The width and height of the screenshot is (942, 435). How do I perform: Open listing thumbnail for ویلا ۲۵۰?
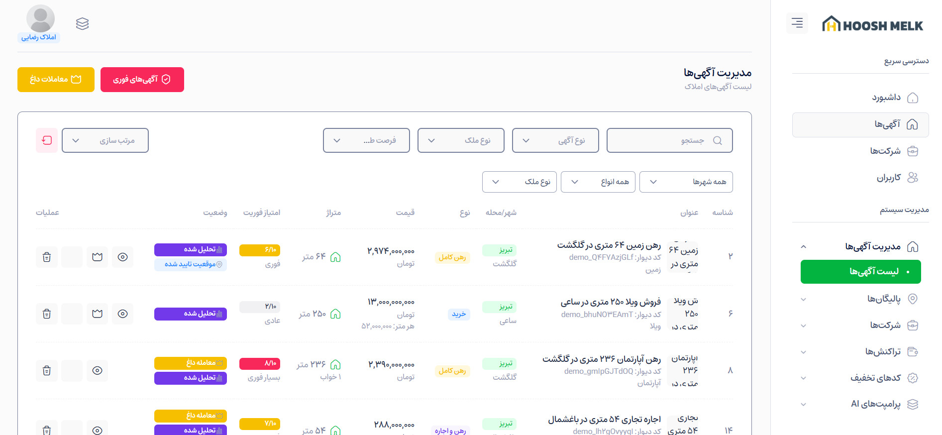[683, 314]
